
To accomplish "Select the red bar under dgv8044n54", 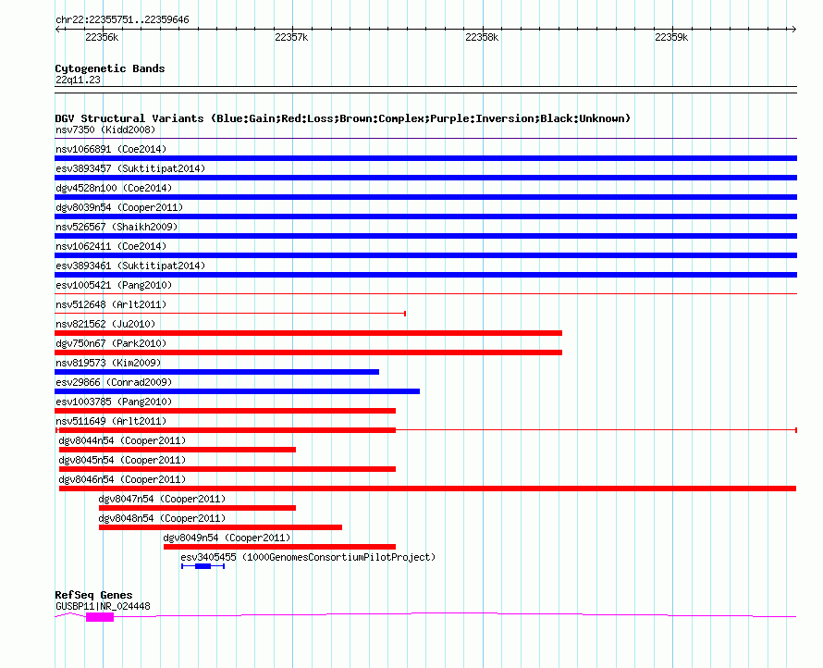I will point(178,450).
